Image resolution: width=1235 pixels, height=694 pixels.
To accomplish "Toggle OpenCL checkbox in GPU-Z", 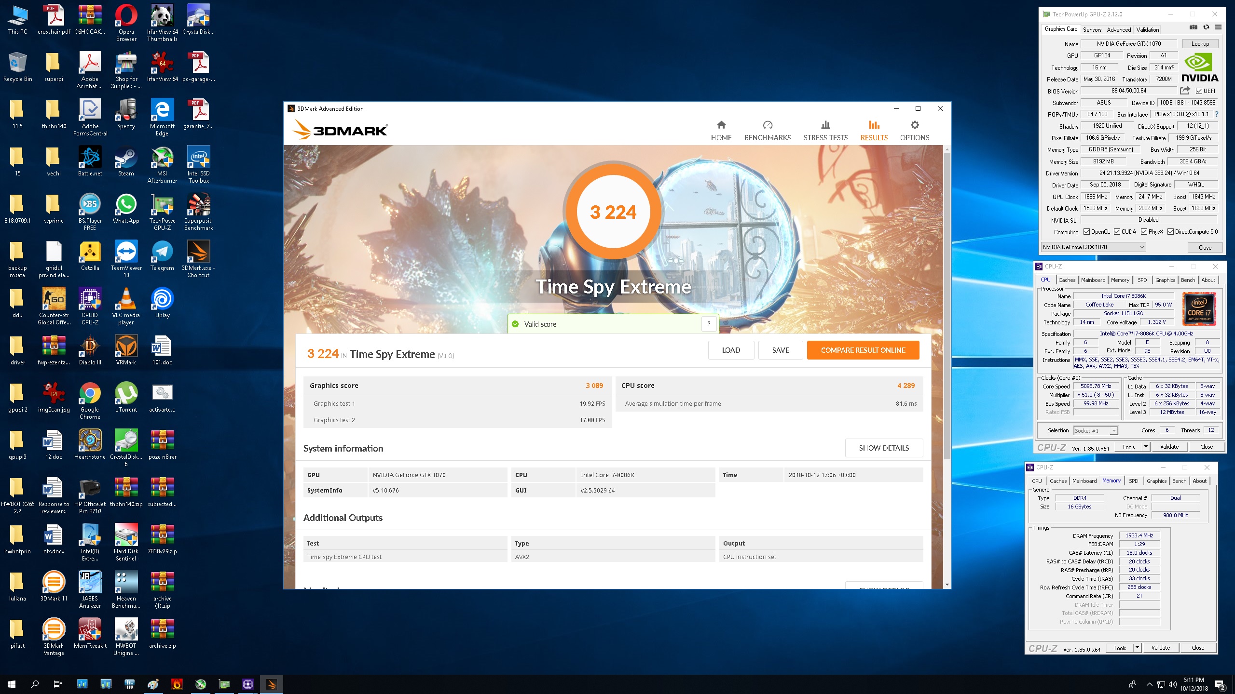I will [1086, 232].
